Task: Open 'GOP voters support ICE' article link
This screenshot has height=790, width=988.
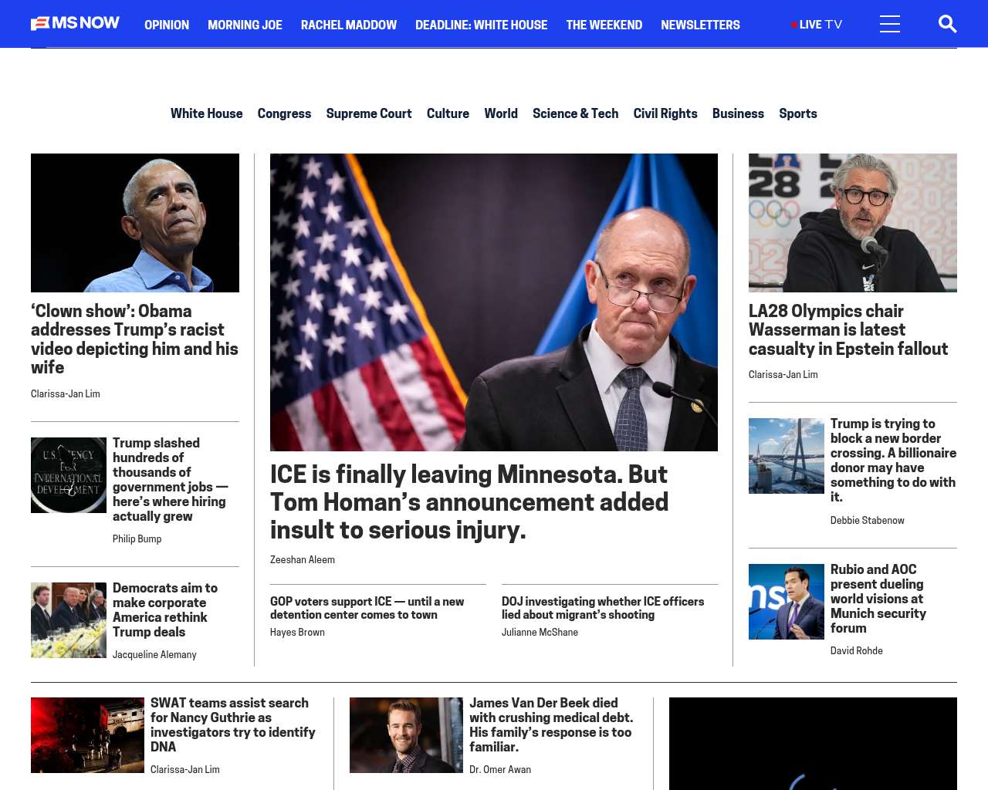Action: 367,608
